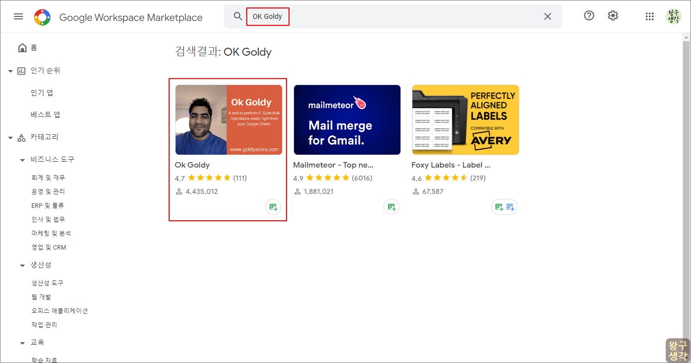
Task: Click the search magnifier icon
Action: point(238,16)
